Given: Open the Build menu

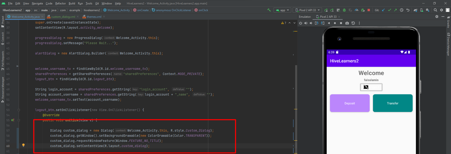Looking at the screenshot, I should click(72, 3).
